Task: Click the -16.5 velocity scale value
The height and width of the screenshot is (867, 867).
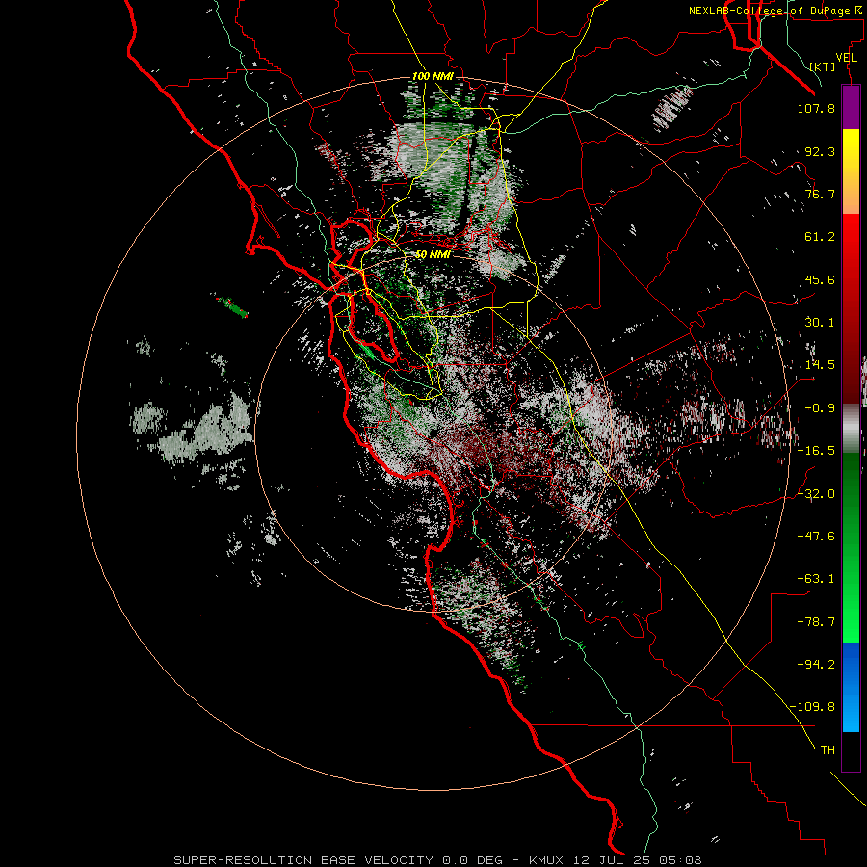Action: [816, 451]
